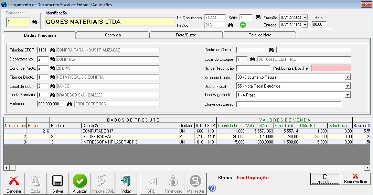
Task: Click binoculars icon next to Local do Estoque
Action: (253, 59)
